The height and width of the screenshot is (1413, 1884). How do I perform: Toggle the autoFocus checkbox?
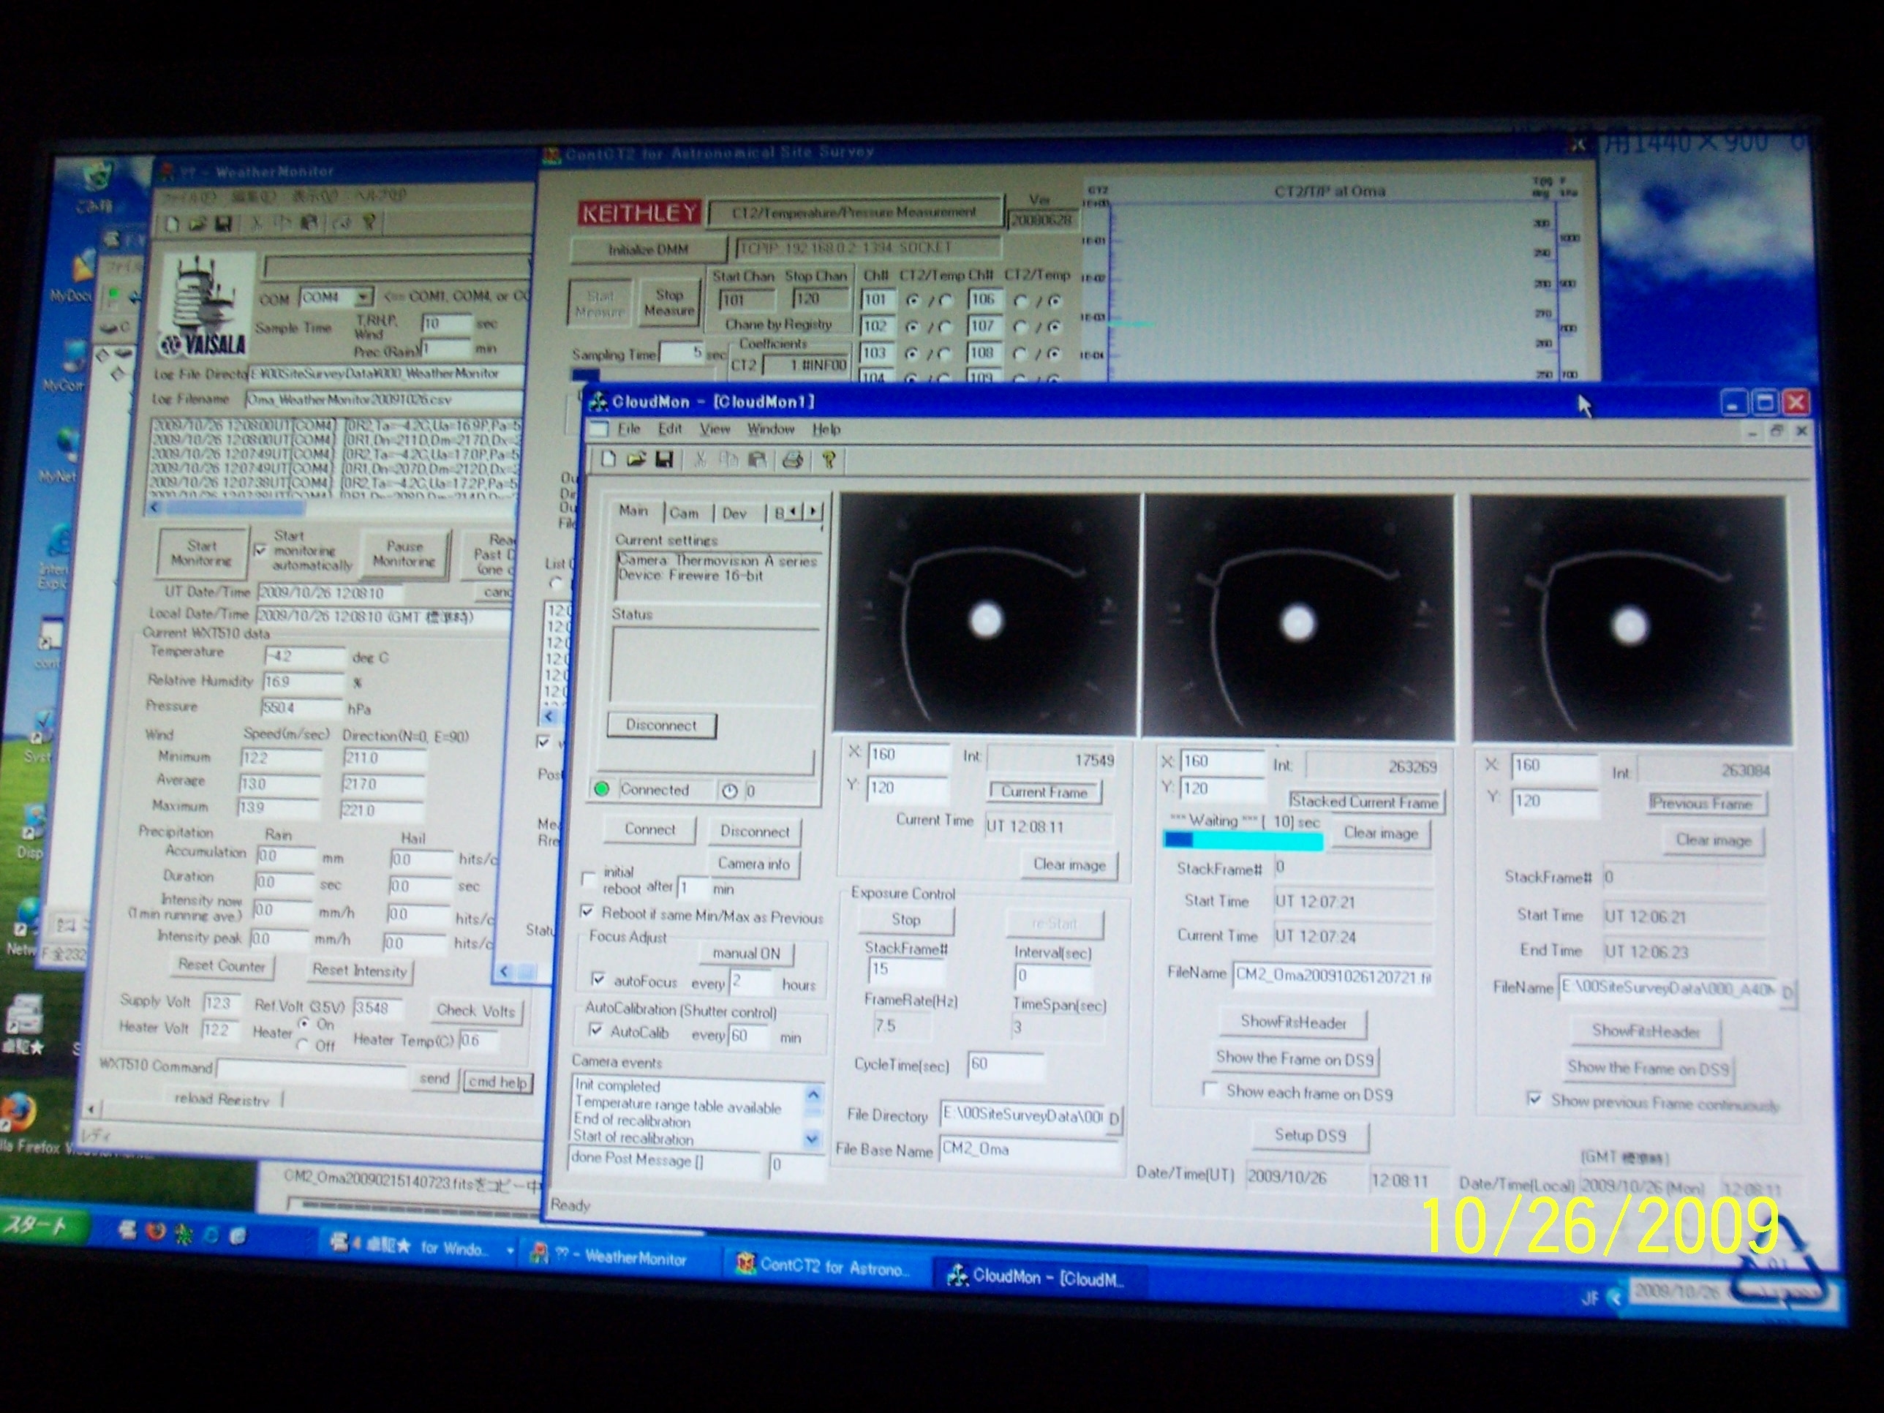599,979
